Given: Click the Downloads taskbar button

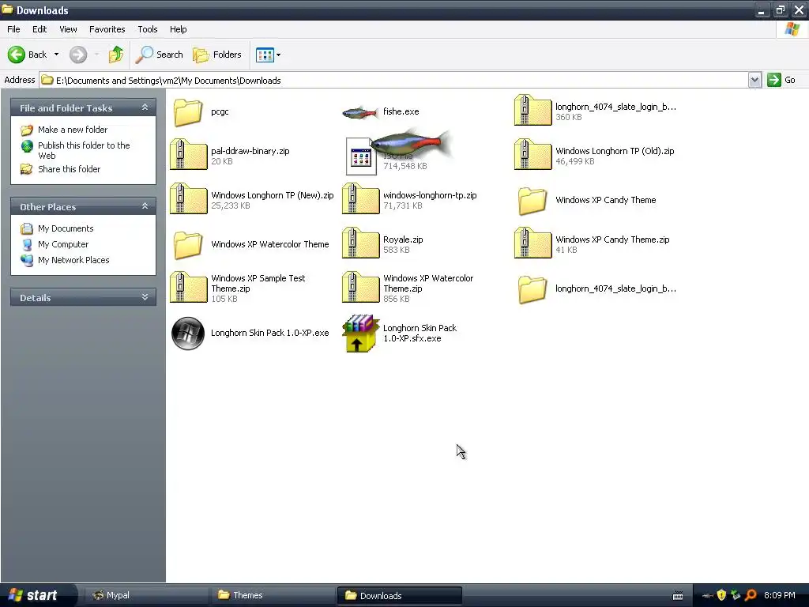Looking at the screenshot, I should [x=399, y=595].
